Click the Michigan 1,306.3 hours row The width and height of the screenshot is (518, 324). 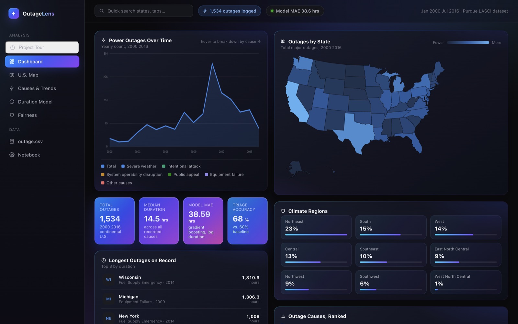pyautogui.click(x=181, y=299)
